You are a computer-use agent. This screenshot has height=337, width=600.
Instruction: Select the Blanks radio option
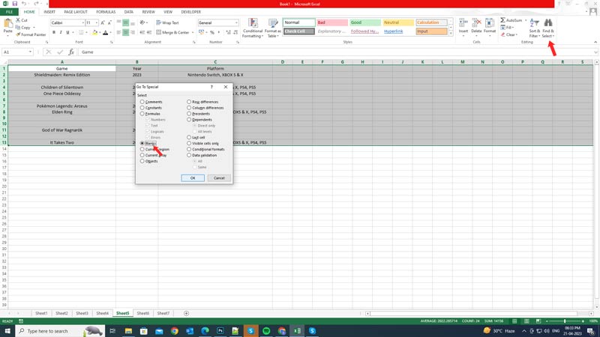142,143
